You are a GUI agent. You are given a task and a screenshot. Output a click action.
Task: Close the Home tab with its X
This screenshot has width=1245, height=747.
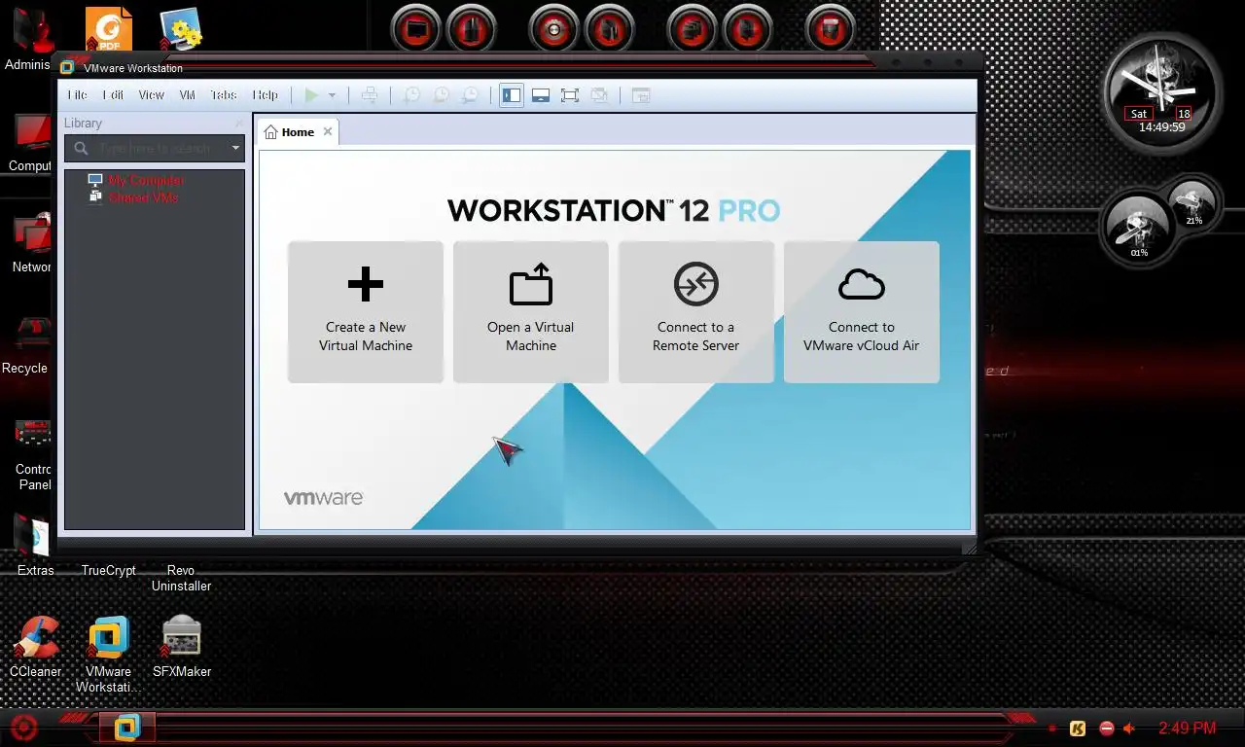pos(328,131)
